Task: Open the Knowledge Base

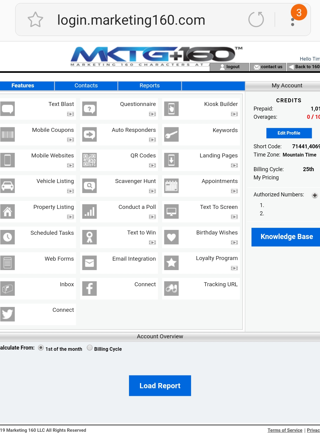Action: (286, 237)
